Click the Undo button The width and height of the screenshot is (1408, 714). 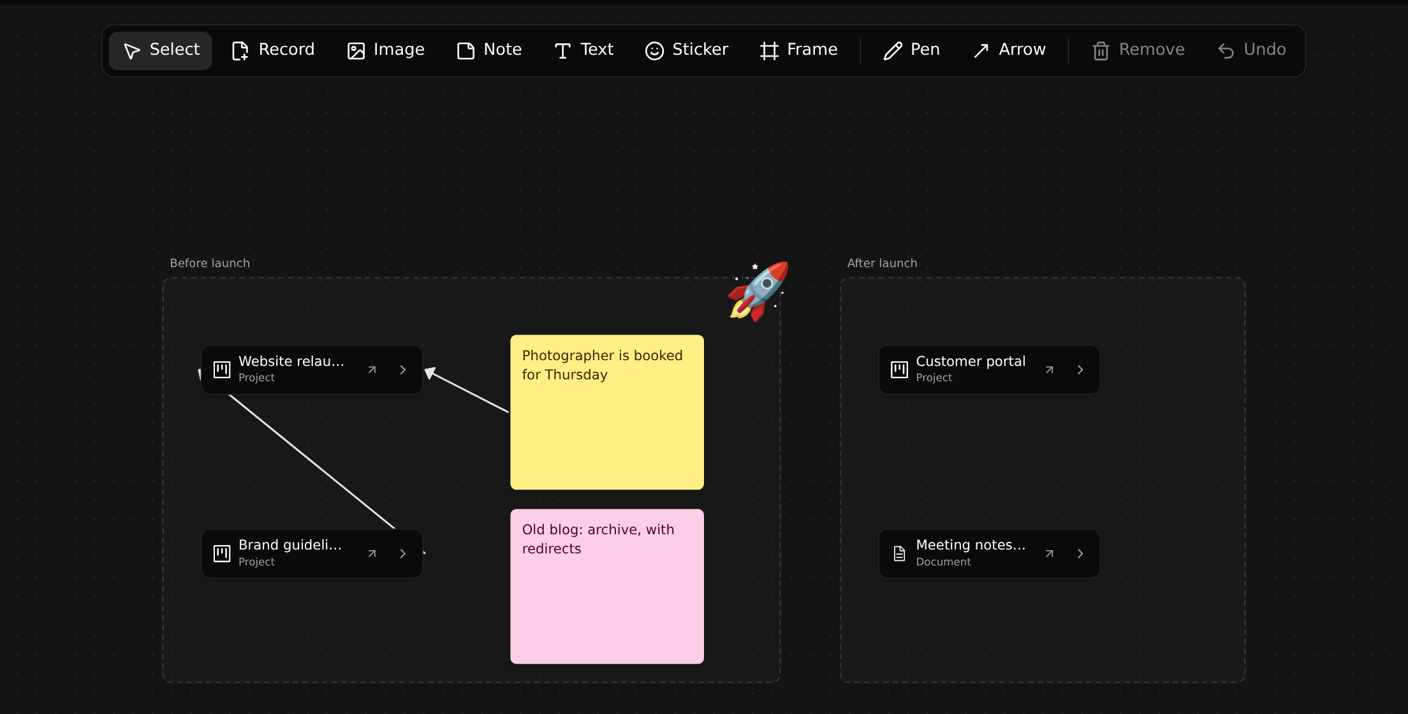[x=1252, y=50]
